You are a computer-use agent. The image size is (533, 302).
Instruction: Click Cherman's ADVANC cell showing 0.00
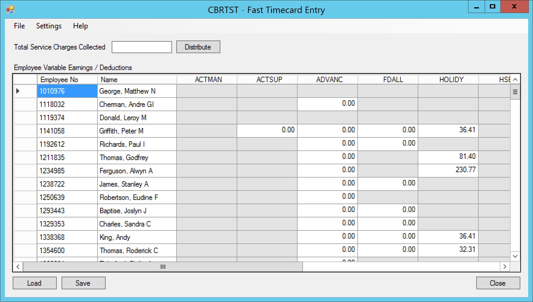(x=327, y=104)
